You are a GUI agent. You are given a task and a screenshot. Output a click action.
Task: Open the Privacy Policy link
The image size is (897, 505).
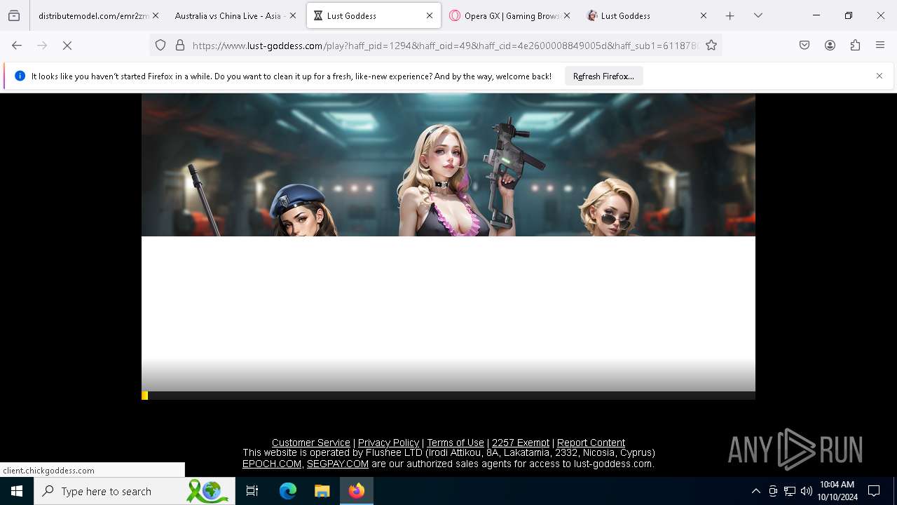tap(388, 443)
